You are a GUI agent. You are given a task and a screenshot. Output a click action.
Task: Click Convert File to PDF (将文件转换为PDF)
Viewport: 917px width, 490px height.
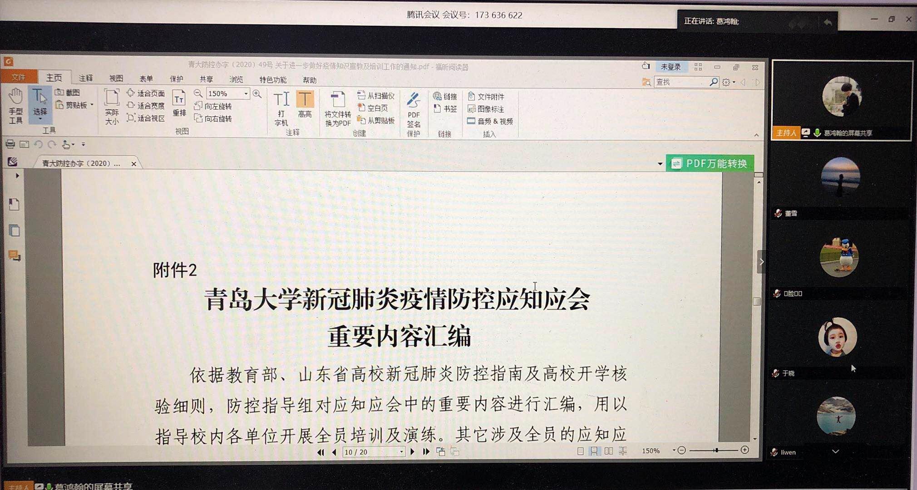(338, 109)
